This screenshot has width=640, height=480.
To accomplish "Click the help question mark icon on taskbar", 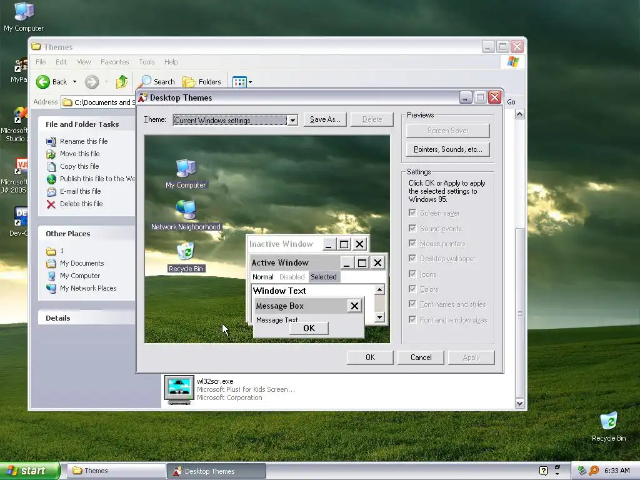I will (x=543, y=471).
